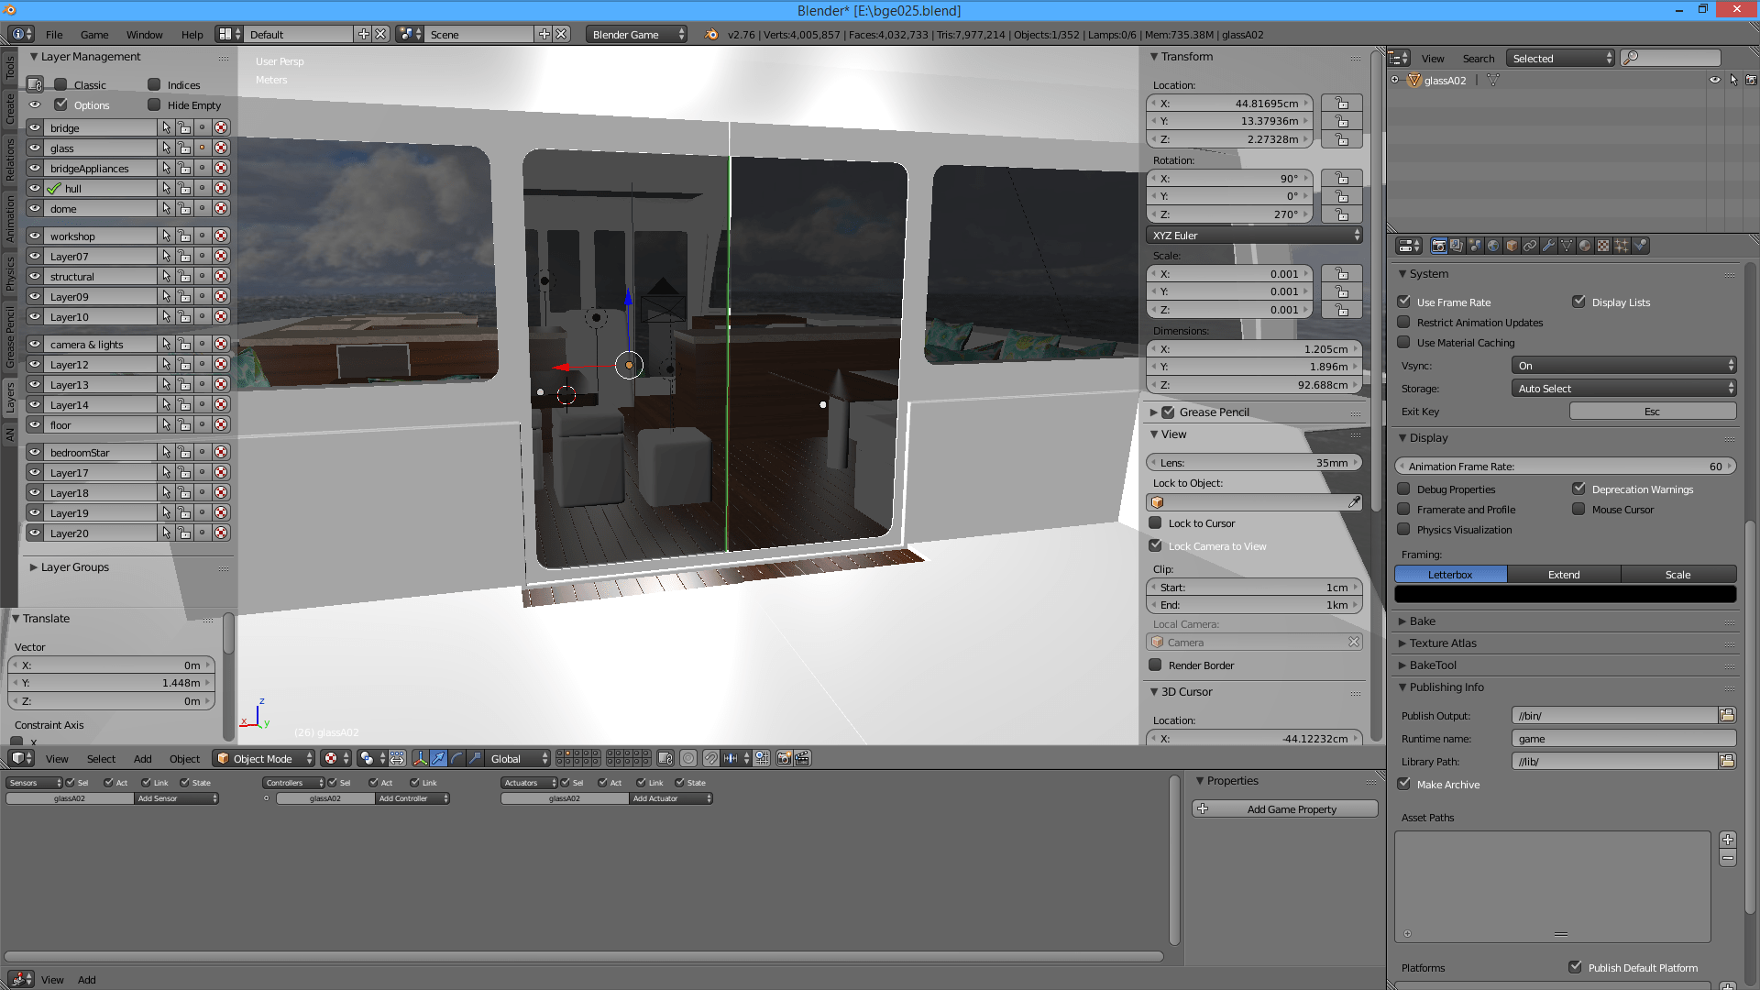Open the World properties tab

tap(1493, 246)
